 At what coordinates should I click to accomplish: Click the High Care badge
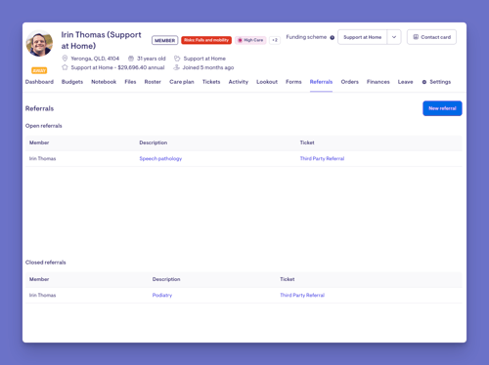point(250,40)
